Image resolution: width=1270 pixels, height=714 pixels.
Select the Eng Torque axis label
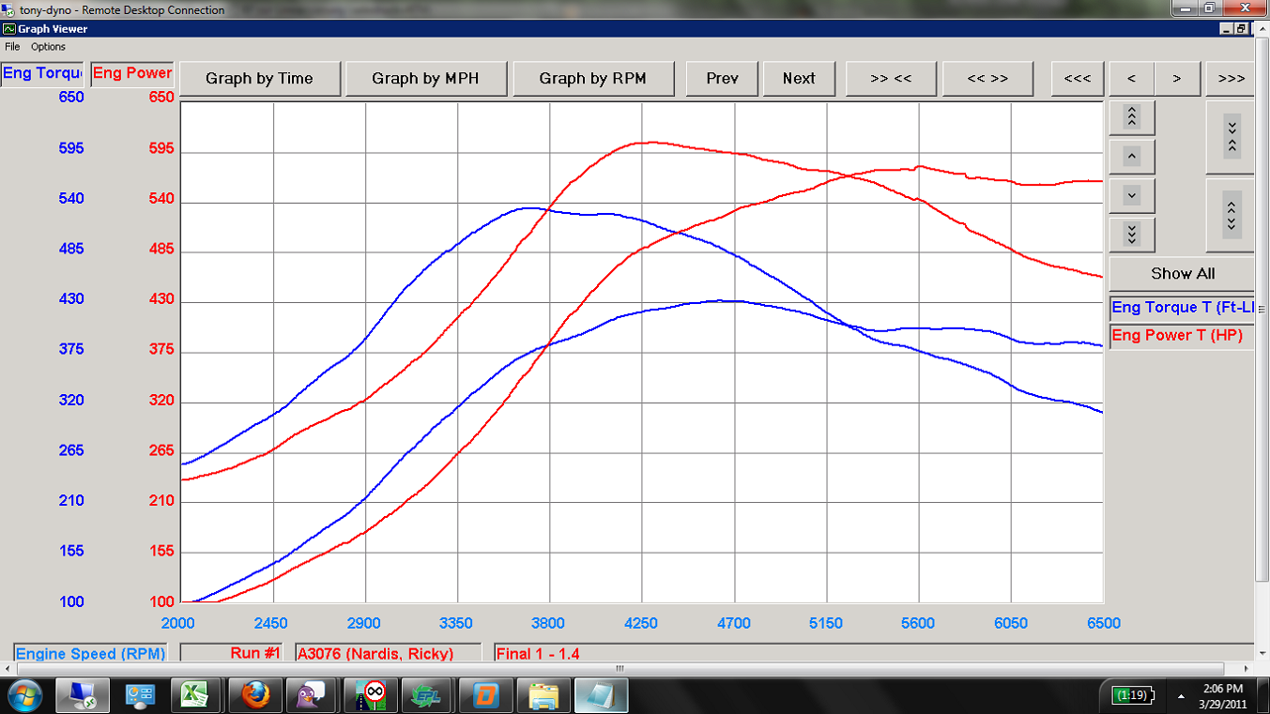tap(43, 74)
